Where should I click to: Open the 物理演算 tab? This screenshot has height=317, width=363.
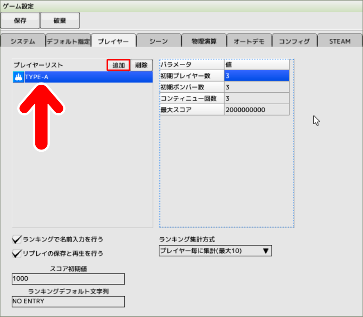[x=203, y=41]
